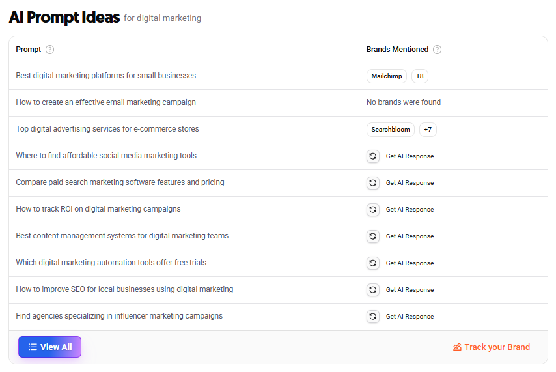
Task: Expand the +7 additional brands badge
Action: tap(428, 130)
